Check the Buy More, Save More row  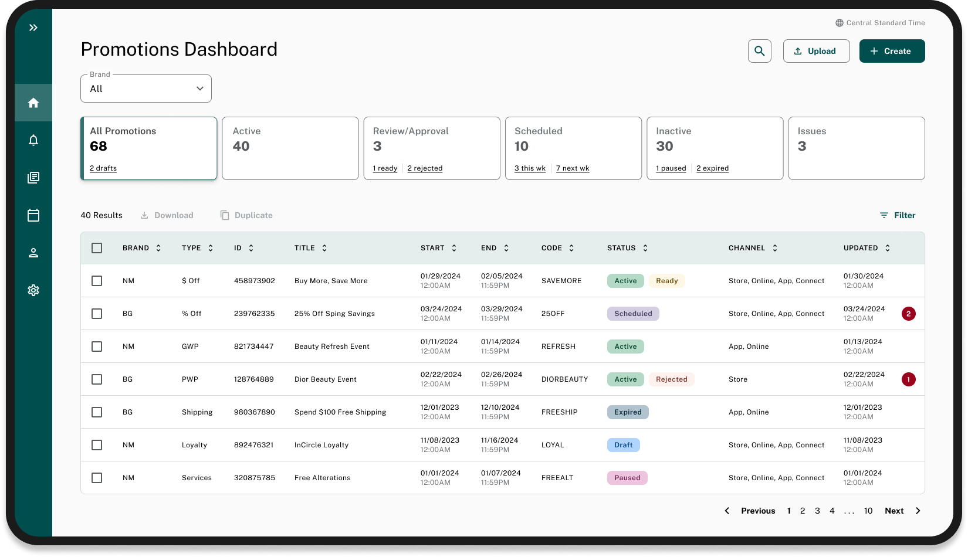pyautogui.click(x=97, y=281)
